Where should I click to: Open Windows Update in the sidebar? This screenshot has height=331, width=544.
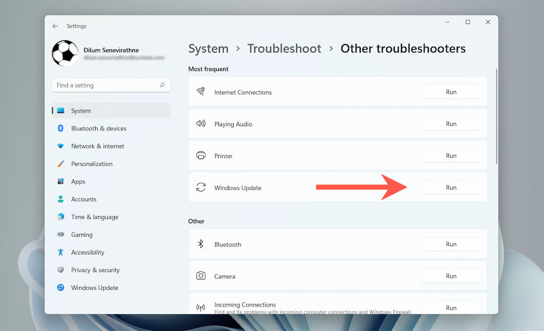[111, 288]
